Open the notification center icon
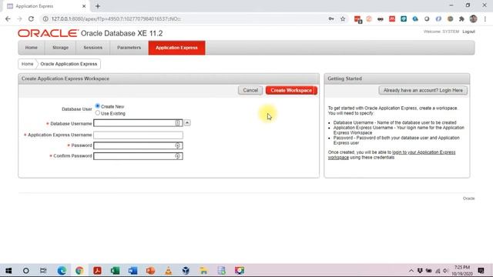This screenshot has width=493, height=277. [x=481, y=270]
